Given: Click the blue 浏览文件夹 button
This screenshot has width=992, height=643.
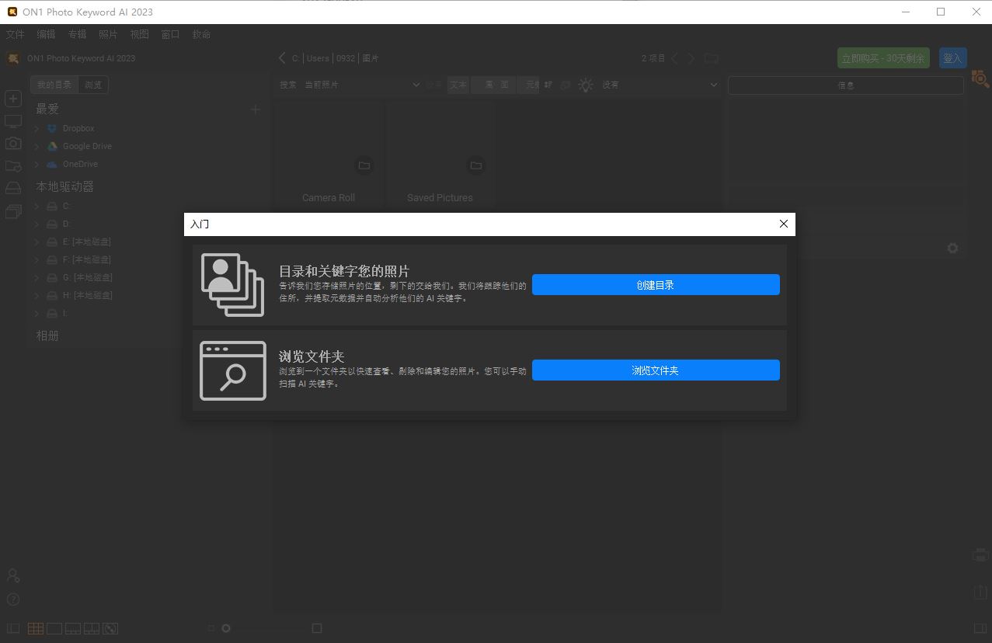Looking at the screenshot, I should pyautogui.click(x=656, y=370).
